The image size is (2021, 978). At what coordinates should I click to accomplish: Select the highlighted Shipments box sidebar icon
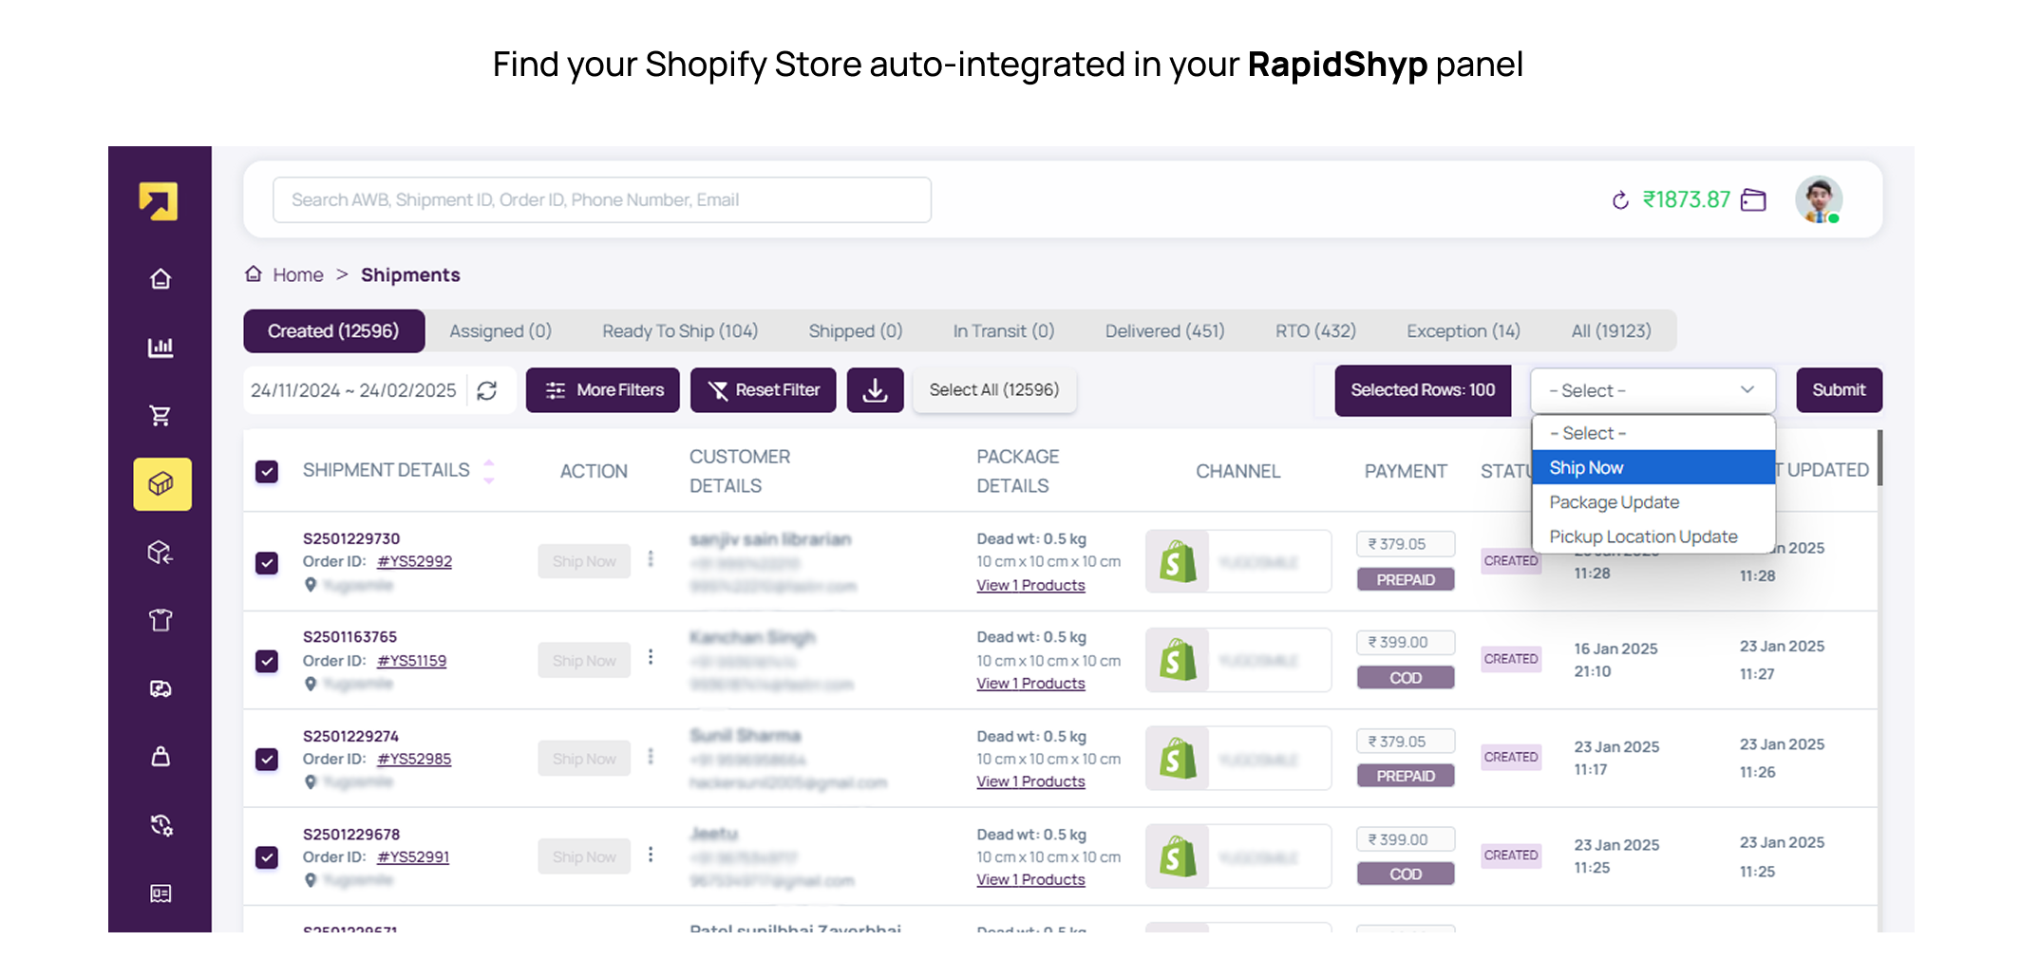pos(162,484)
